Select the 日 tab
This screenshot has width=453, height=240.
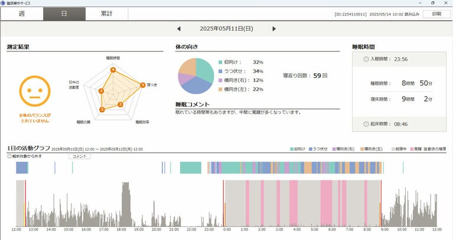click(x=64, y=14)
